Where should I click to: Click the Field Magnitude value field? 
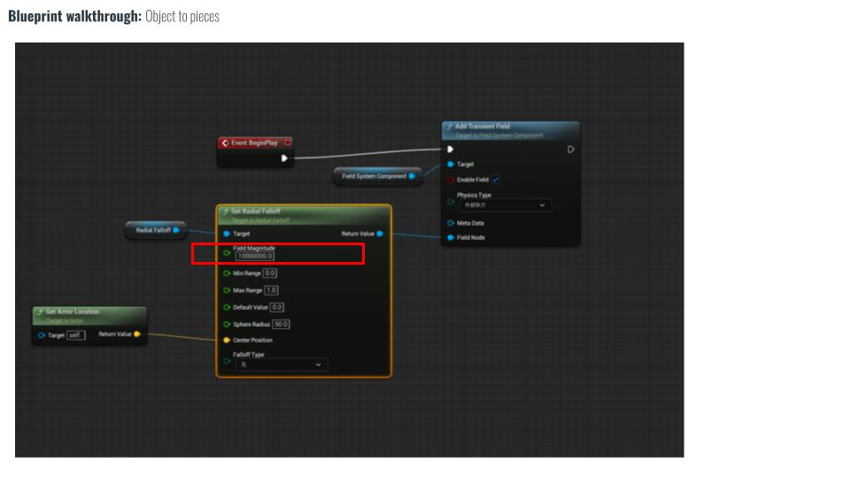(x=255, y=257)
